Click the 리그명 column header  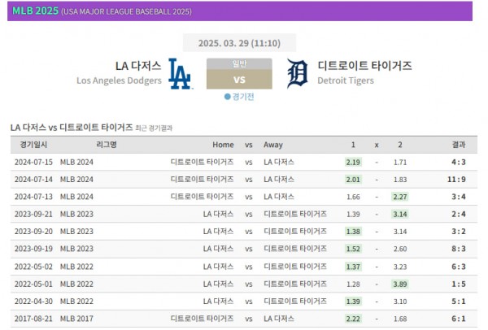tap(106, 145)
